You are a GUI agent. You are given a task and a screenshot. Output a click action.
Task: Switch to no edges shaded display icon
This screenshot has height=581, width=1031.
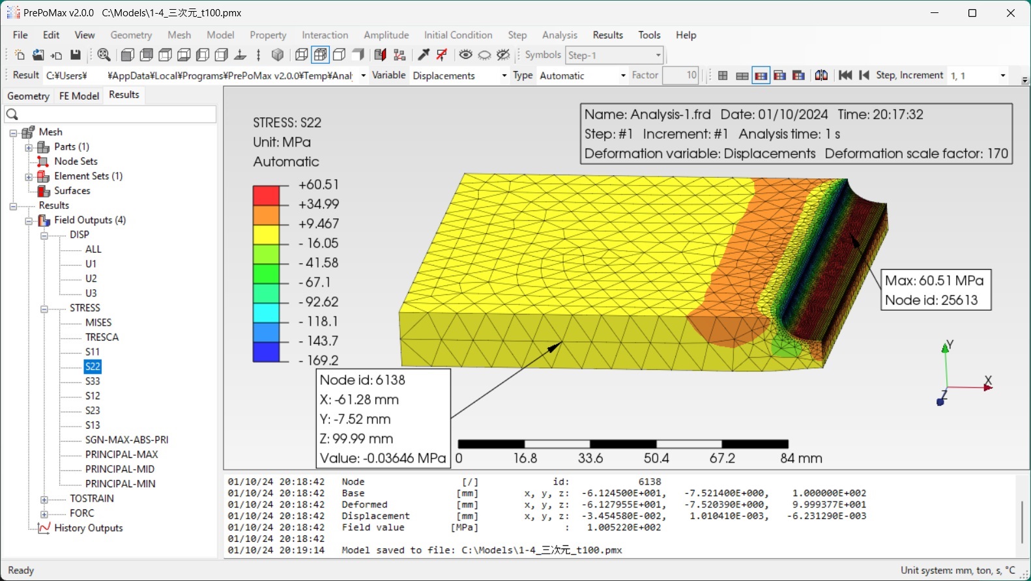(x=358, y=55)
